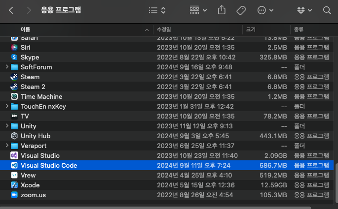Sort by the 크기 column header
The height and width of the screenshot is (209, 338).
pyautogui.click(x=251, y=30)
